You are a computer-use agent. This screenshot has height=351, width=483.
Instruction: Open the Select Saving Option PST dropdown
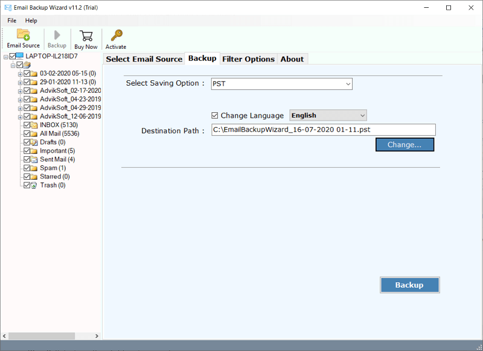pos(281,84)
